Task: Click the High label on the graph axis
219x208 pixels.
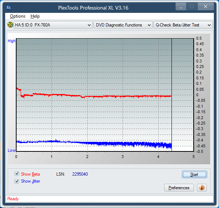Action: (x=11, y=41)
